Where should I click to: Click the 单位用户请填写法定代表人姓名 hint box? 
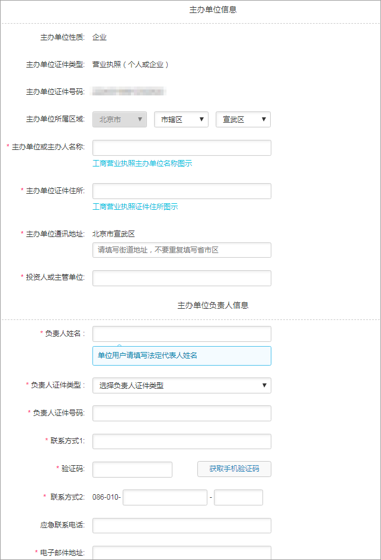tap(182, 356)
